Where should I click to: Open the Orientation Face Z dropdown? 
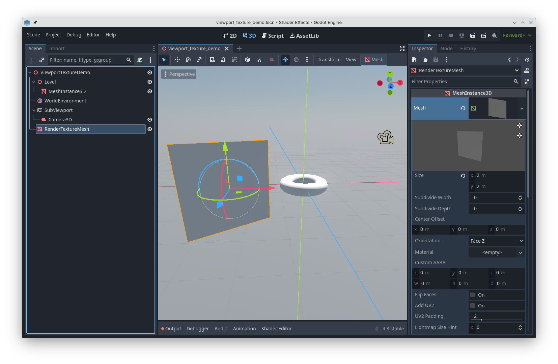pyautogui.click(x=497, y=241)
